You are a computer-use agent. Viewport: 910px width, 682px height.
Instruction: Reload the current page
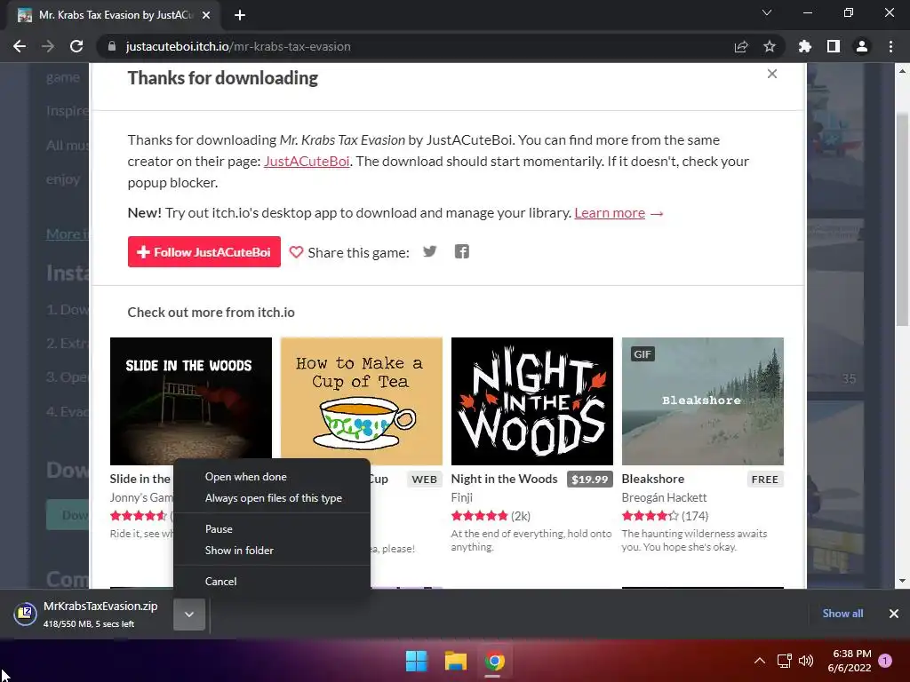pyautogui.click(x=76, y=46)
